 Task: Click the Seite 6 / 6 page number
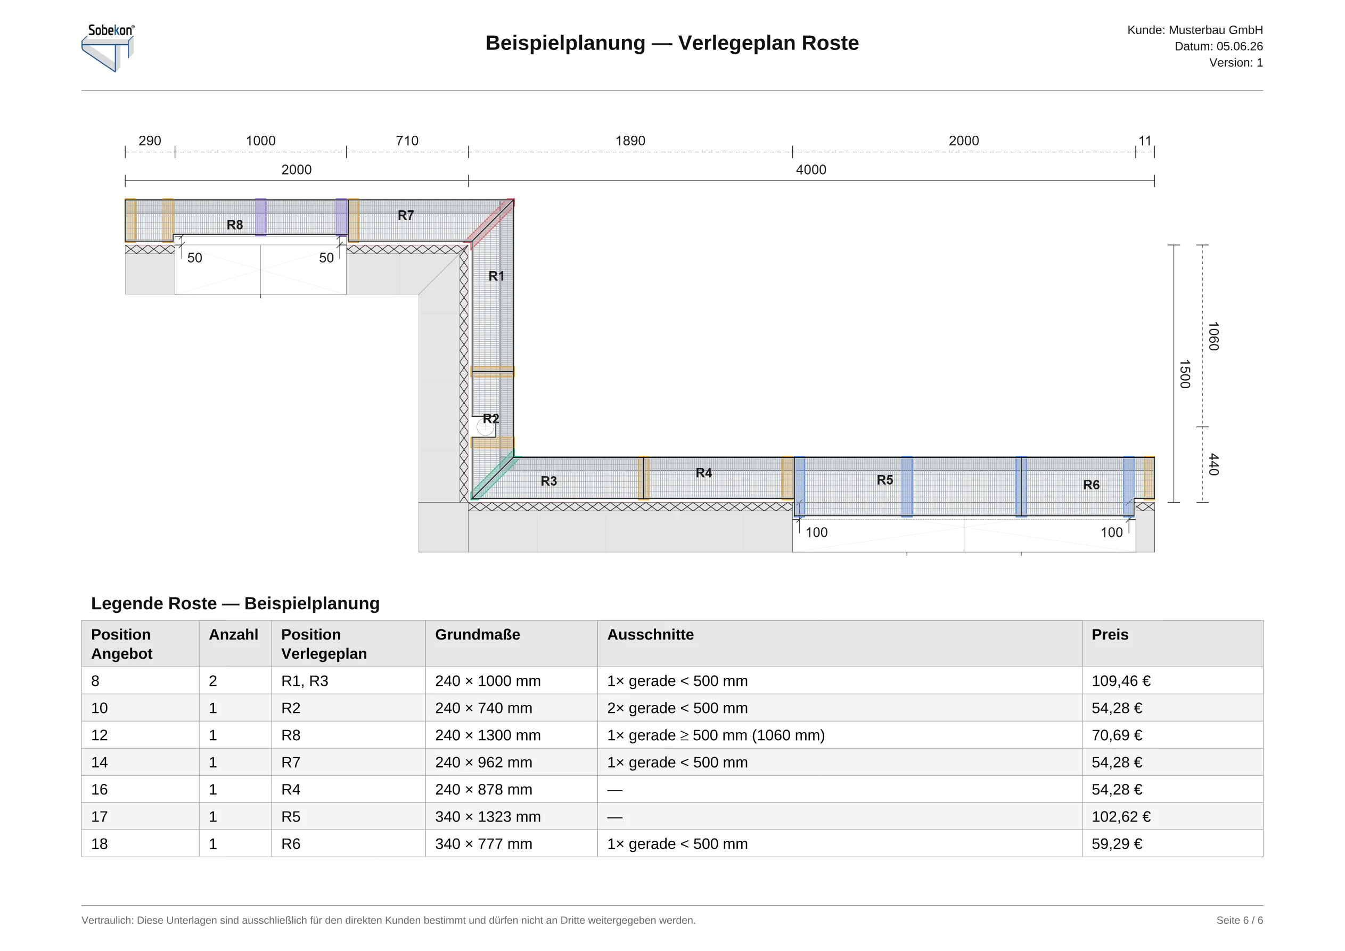[1240, 920]
